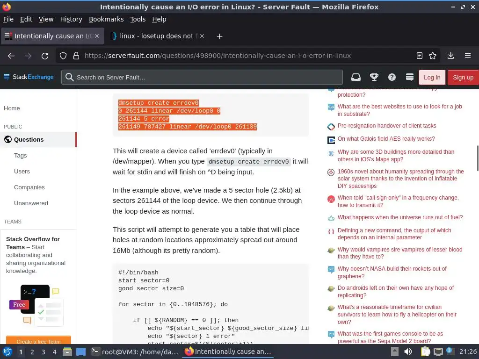Click the update notifier tray icon
The height and width of the screenshot is (359, 479).
pos(450,351)
